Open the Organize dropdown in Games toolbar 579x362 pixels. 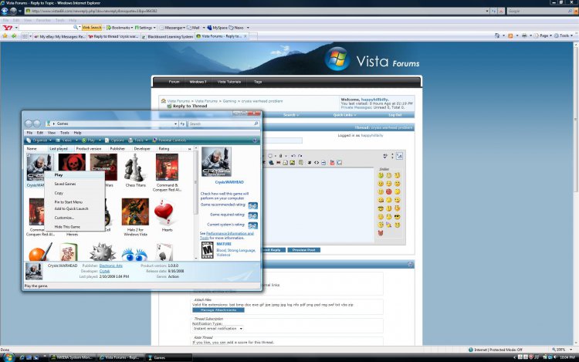coord(39,140)
